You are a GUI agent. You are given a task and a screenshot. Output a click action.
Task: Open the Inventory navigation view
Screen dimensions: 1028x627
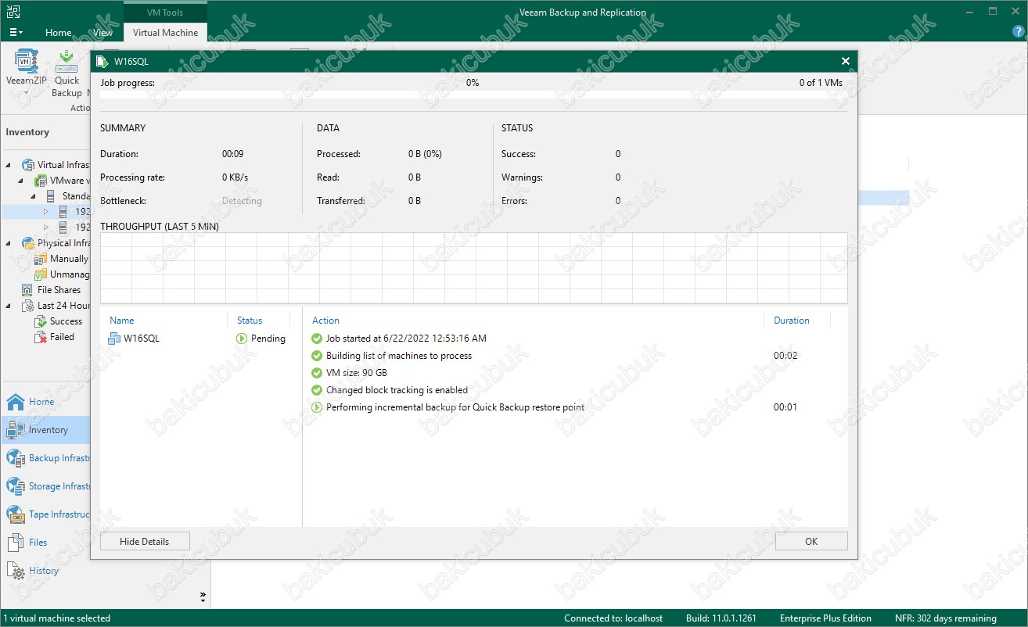[47, 430]
